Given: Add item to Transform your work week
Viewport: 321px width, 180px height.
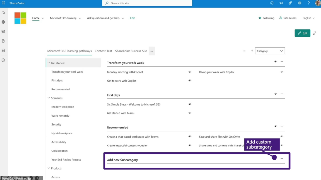Looking at the screenshot, I should [282, 62].
